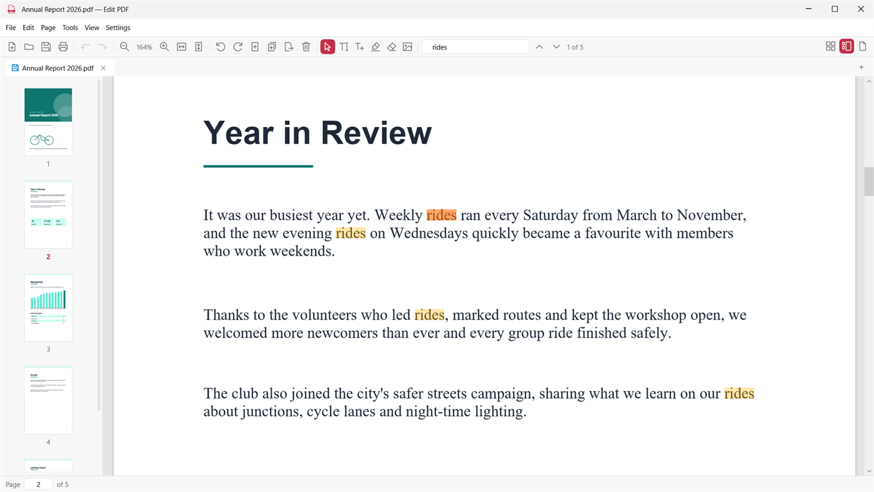Add a new tab with plus button
Image resolution: width=874 pixels, height=492 pixels.
coord(862,68)
